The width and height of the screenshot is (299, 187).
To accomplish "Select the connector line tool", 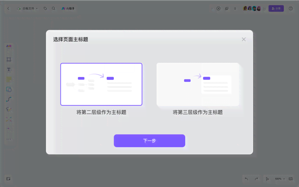I will 9,99.
